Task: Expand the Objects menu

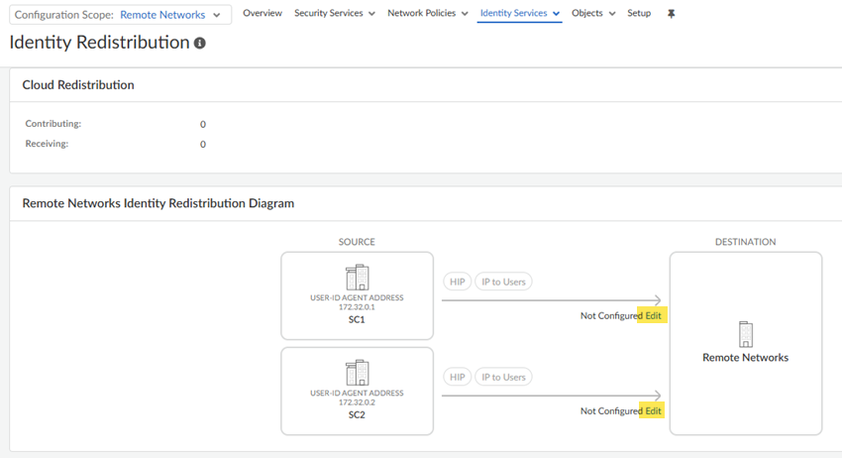Action: pos(593,14)
